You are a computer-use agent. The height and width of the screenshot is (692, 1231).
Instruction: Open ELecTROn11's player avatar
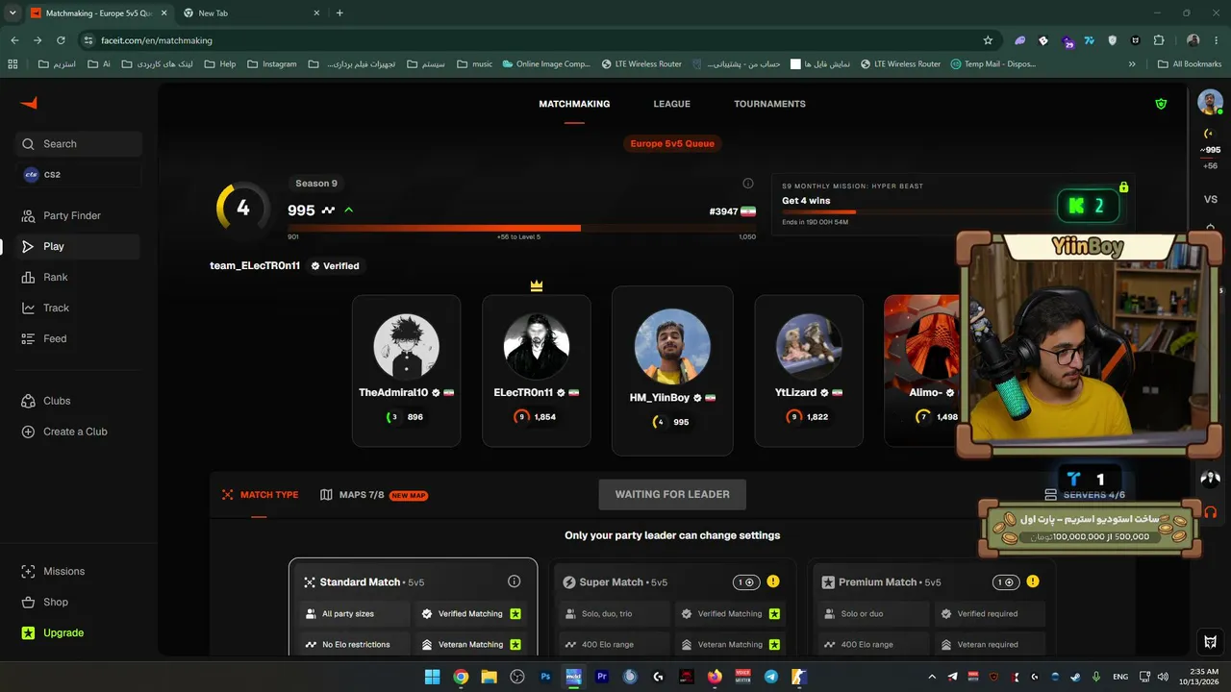537,346
